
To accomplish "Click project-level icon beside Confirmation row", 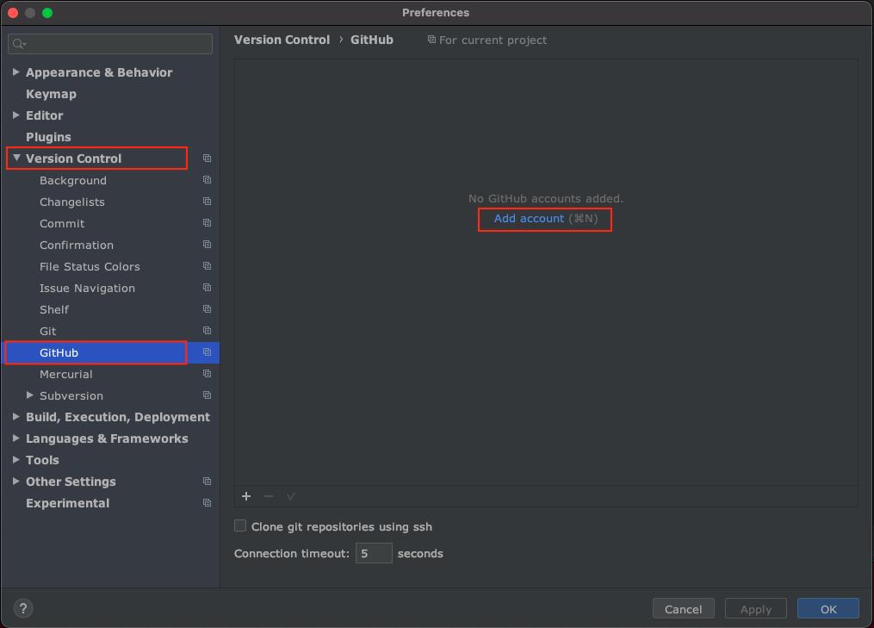I will click(207, 245).
